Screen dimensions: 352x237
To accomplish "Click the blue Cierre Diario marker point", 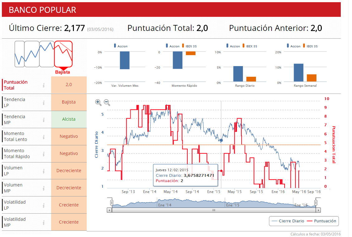I will pyautogui.click(x=221, y=140).
